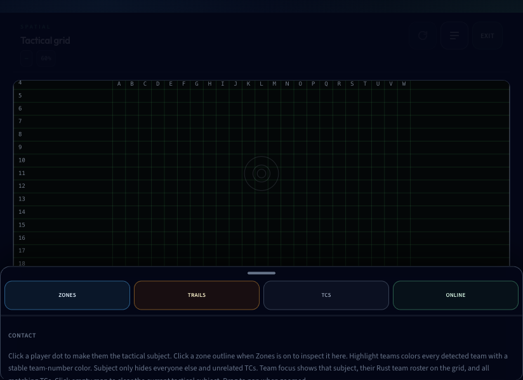This screenshot has height=380, width=523.
Task: Open the lines menu icon beside EXIT
Action: (454, 36)
